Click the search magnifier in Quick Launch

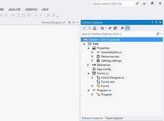(137, 4)
